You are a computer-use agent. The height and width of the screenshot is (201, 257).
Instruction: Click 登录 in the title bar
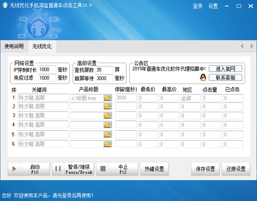[197, 6]
